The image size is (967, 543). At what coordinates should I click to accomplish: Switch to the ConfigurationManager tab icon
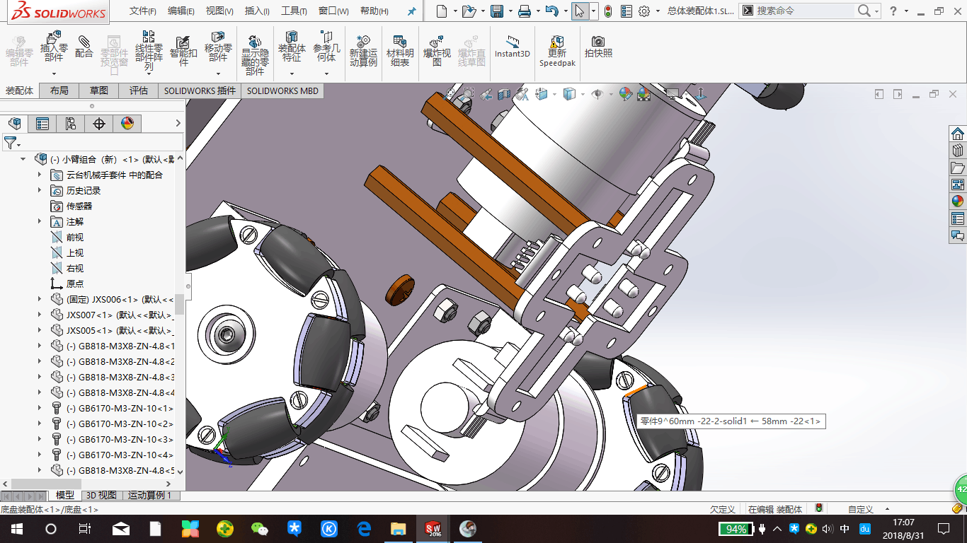[x=70, y=124]
